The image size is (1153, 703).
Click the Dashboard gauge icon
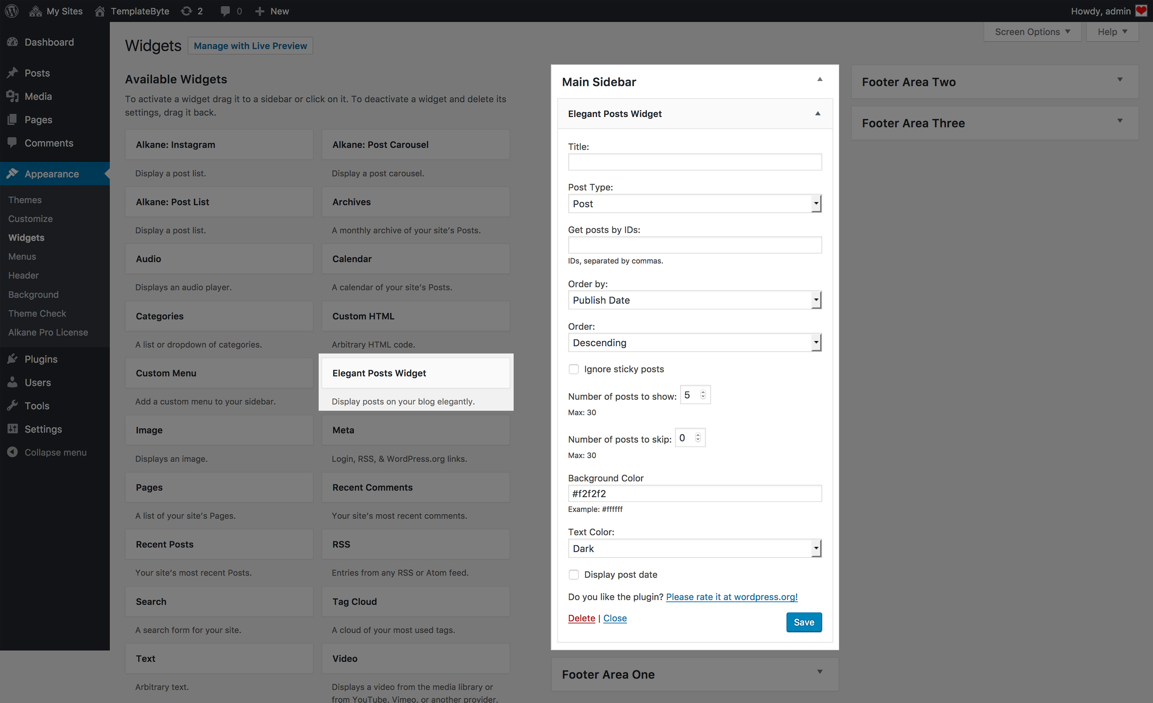pyautogui.click(x=13, y=42)
